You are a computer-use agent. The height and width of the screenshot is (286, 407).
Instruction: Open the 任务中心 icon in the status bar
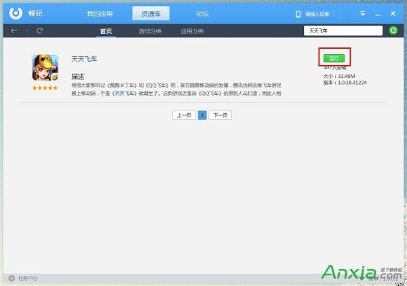coord(12,279)
